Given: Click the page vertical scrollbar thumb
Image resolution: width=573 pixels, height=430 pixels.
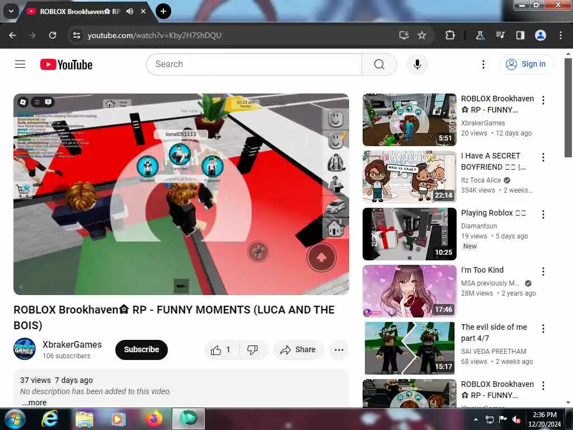Looking at the screenshot, I should pos(569,108).
